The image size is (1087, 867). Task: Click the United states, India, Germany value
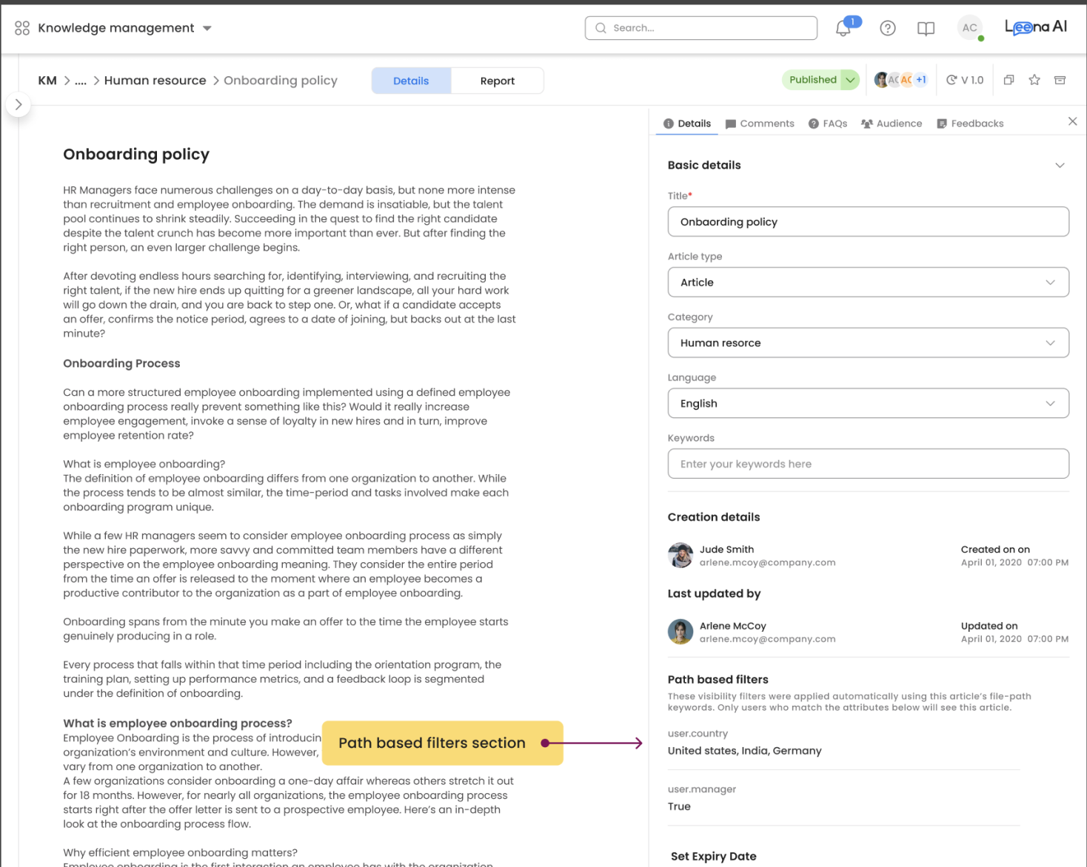pos(744,751)
